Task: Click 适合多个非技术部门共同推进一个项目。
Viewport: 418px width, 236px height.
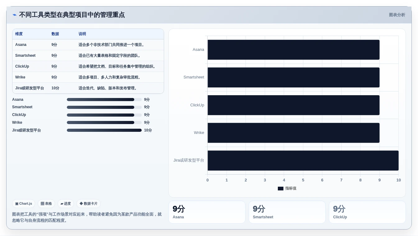Action: coord(112,45)
